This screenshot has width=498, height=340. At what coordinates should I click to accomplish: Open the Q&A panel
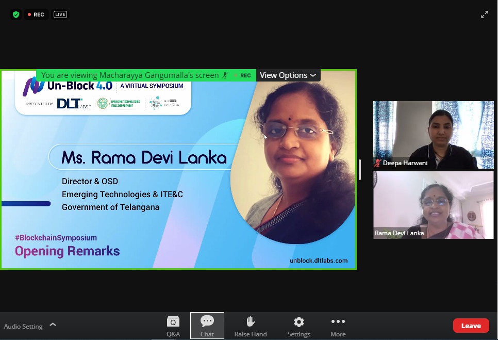[x=173, y=326]
